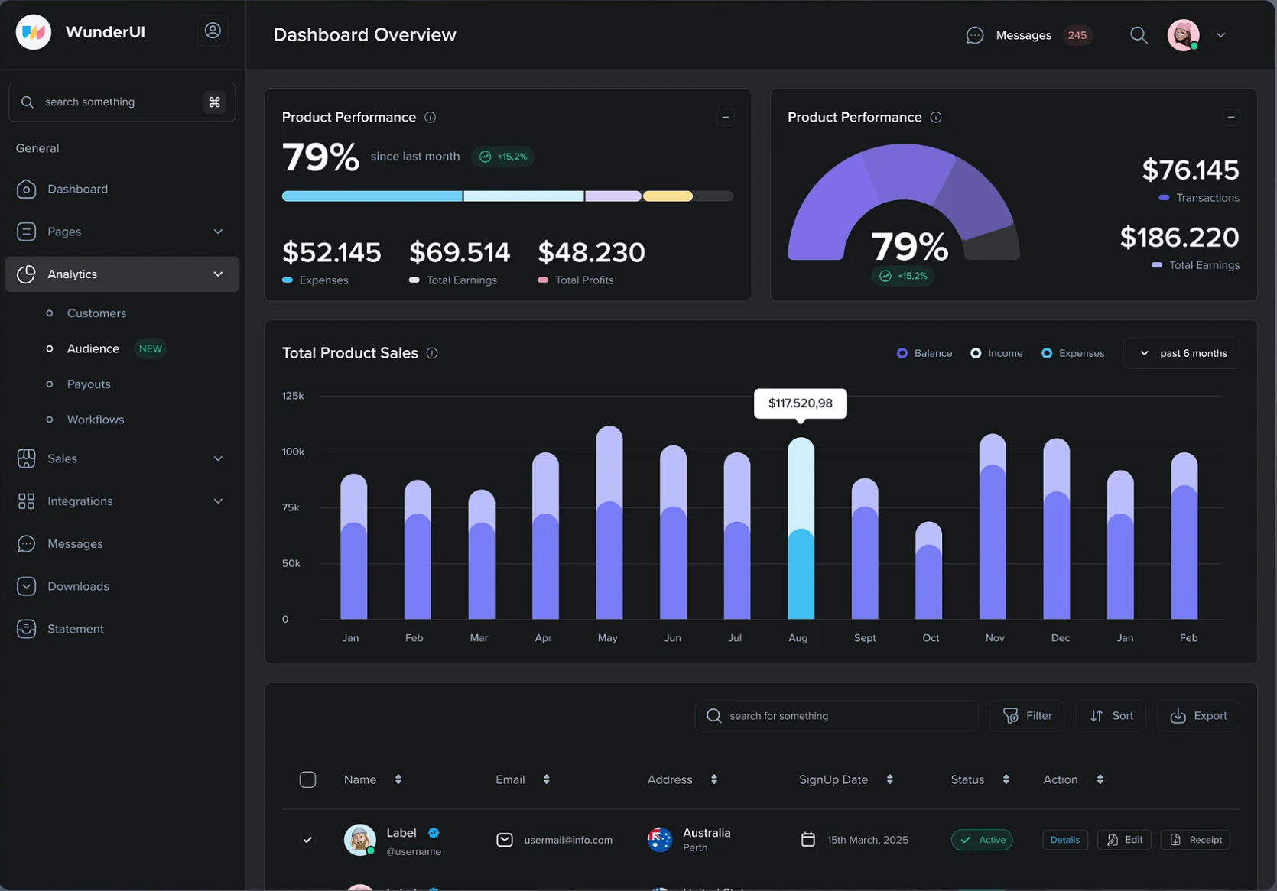The height and width of the screenshot is (891, 1277).
Task: Click the Export button above the table
Action: (x=1198, y=716)
